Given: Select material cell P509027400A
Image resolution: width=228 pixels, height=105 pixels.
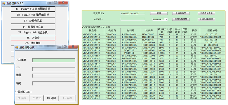Looking at the screenshot, I should coord(129,61).
